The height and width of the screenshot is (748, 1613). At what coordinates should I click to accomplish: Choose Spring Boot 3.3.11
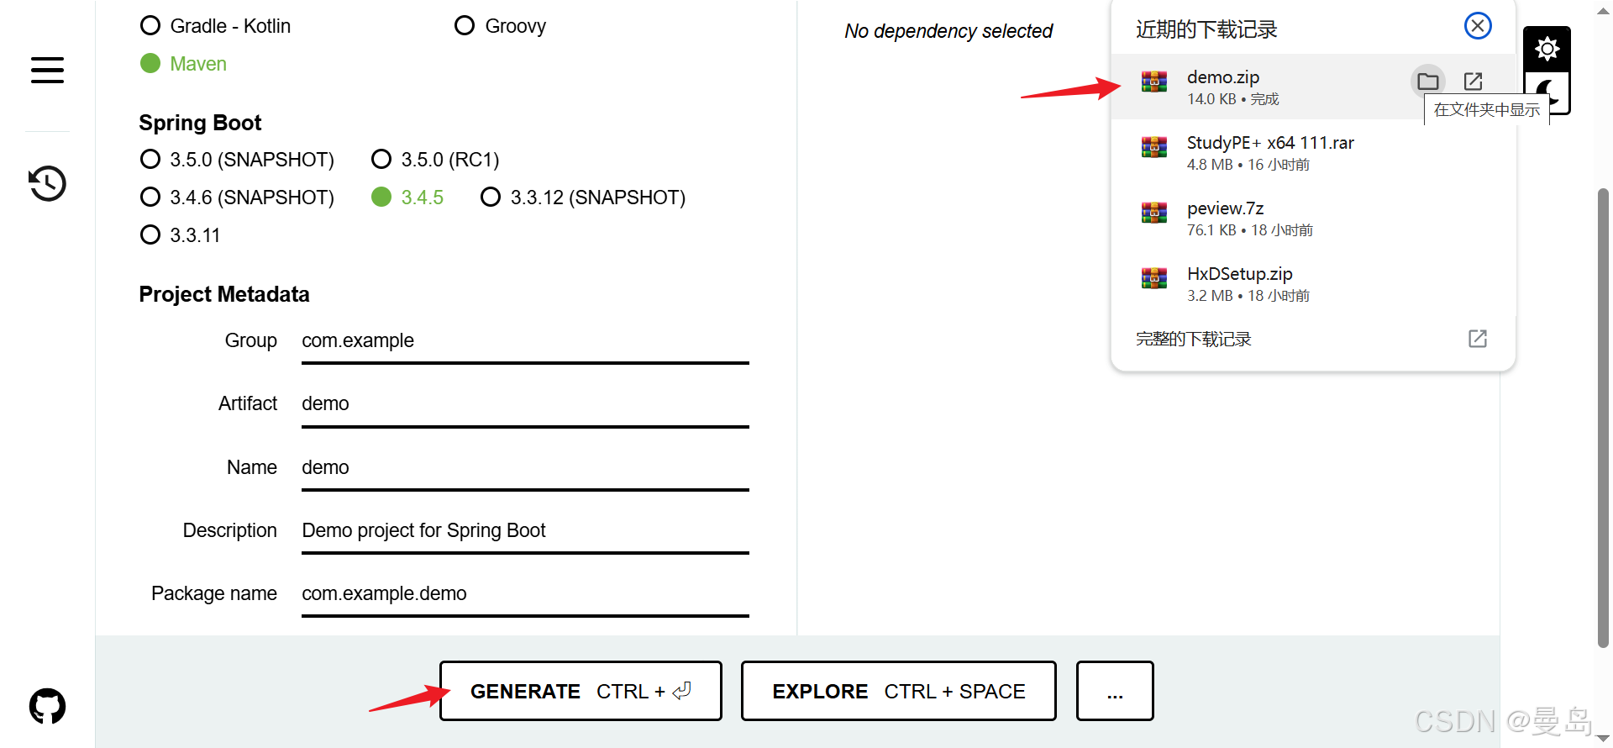coord(181,235)
